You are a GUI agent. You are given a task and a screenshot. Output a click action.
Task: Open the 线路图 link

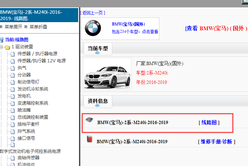[209, 122]
